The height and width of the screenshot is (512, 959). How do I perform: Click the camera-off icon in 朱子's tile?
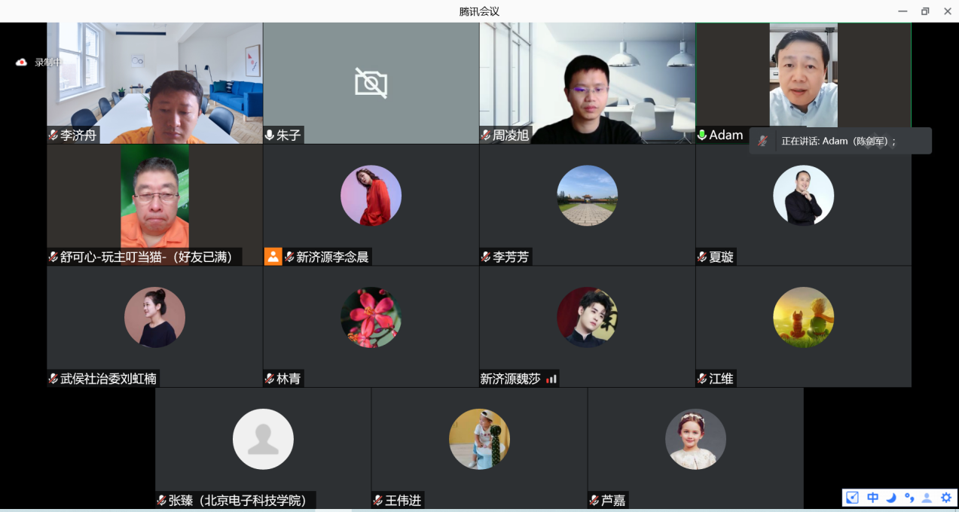coord(371,83)
